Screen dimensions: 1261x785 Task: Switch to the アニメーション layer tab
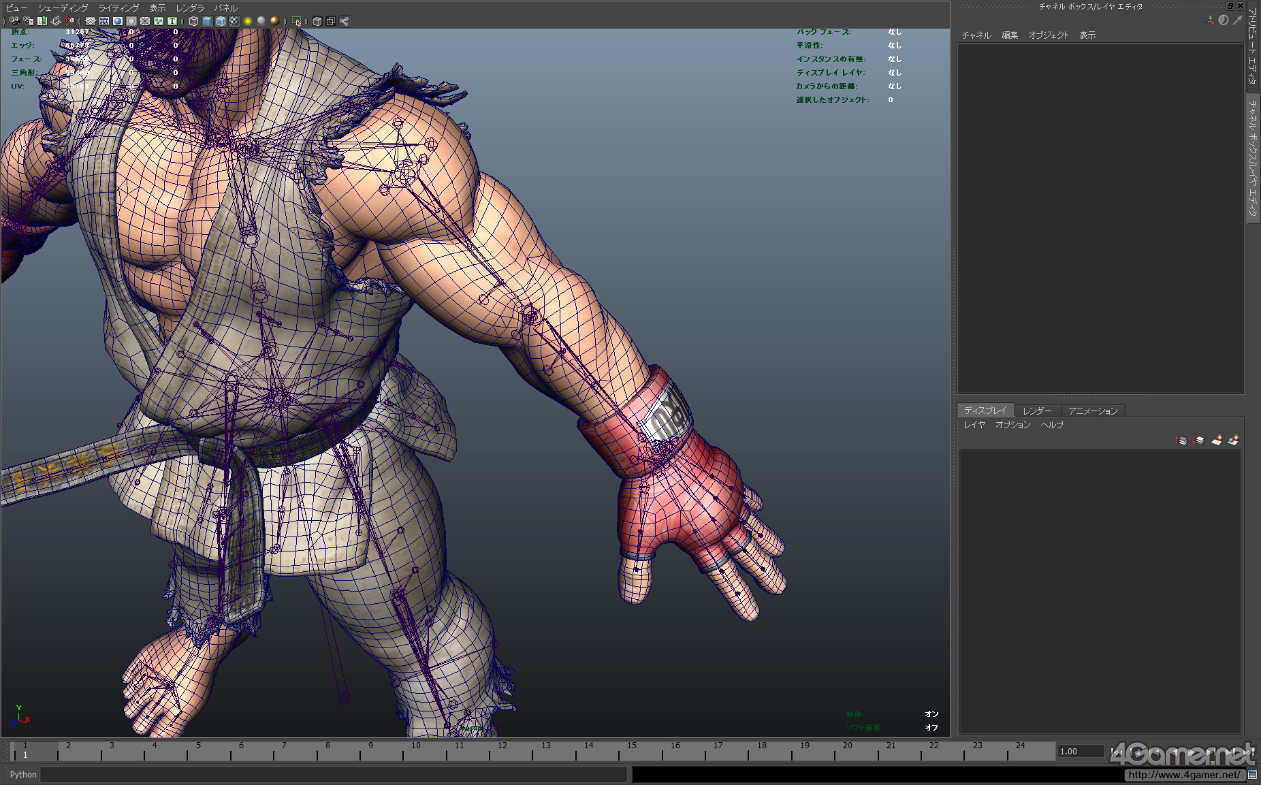point(1092,411)
